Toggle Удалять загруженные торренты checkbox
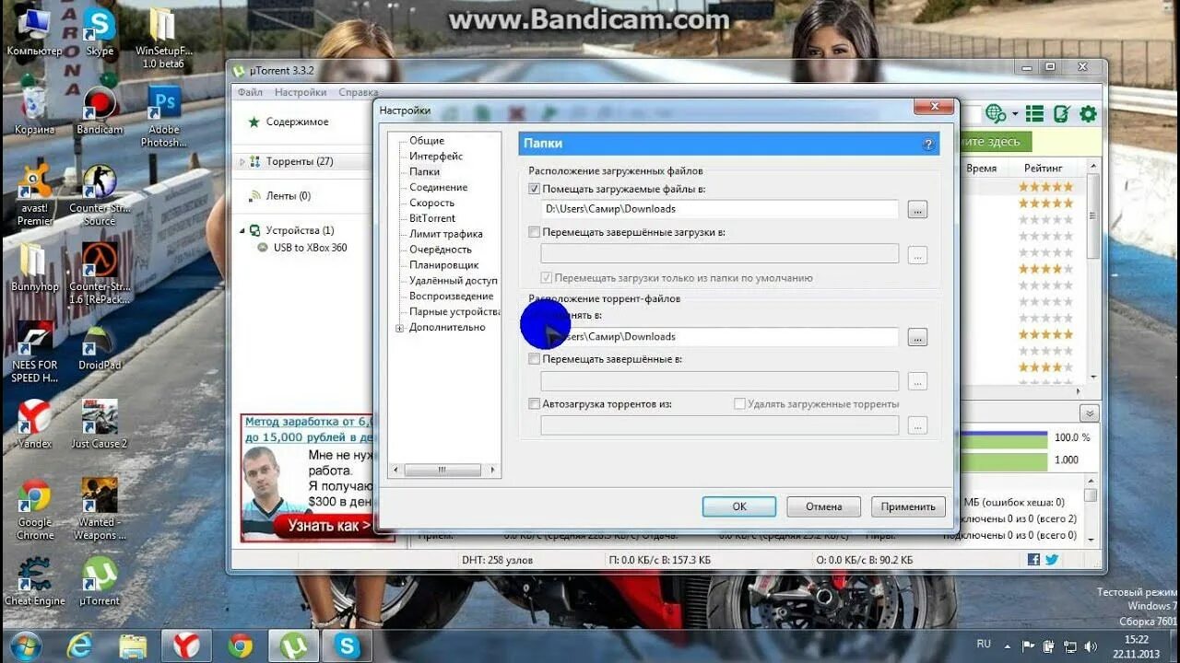 739,403
